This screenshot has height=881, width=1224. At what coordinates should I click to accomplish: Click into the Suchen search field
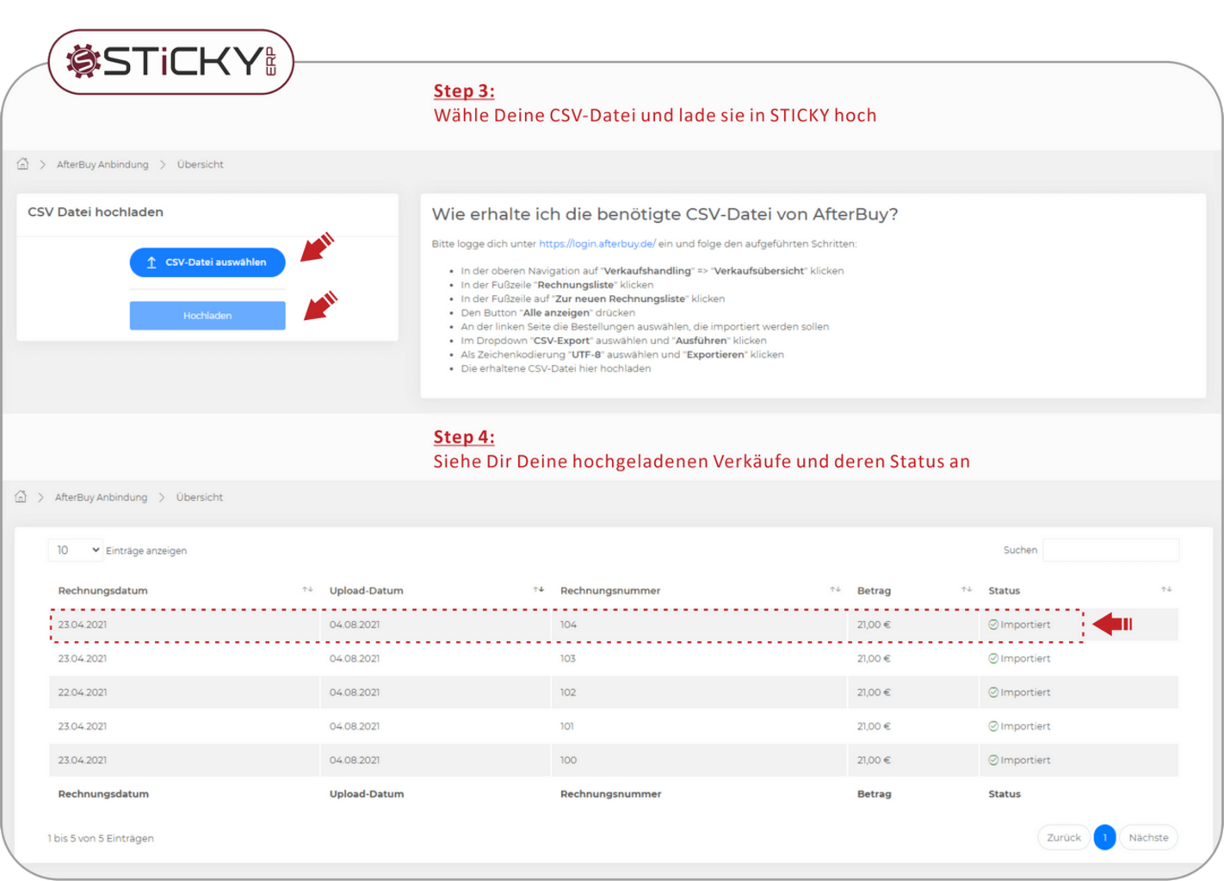1110,550
